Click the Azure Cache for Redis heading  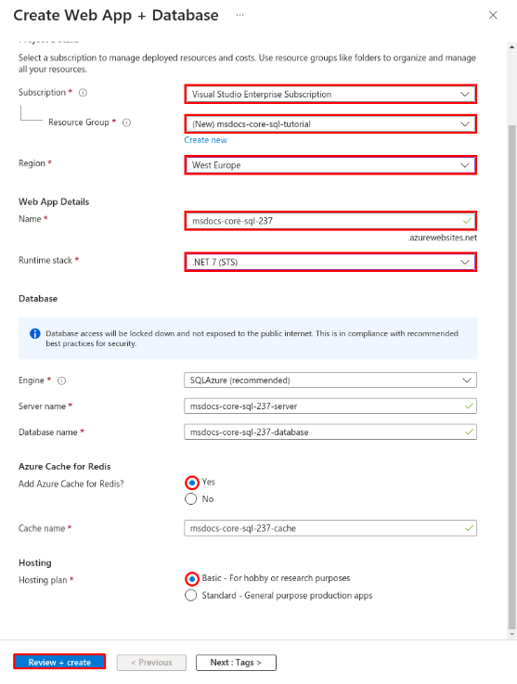tap(65, 466)
